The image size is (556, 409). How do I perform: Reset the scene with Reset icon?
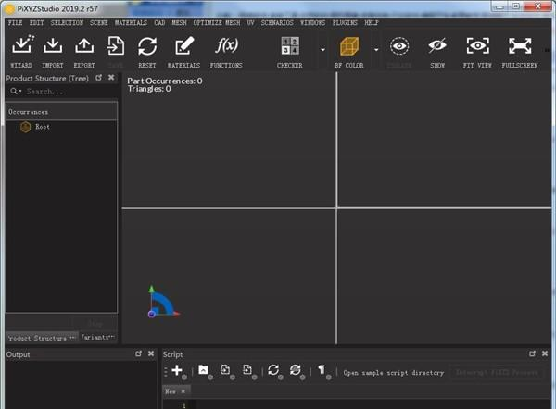tap(146, 47)
